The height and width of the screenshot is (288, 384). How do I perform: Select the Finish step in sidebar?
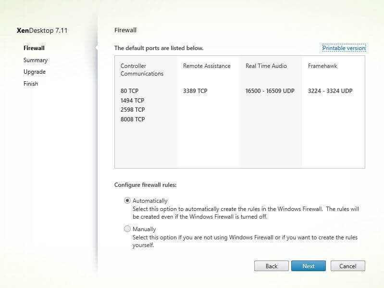(x=31, y=84)
